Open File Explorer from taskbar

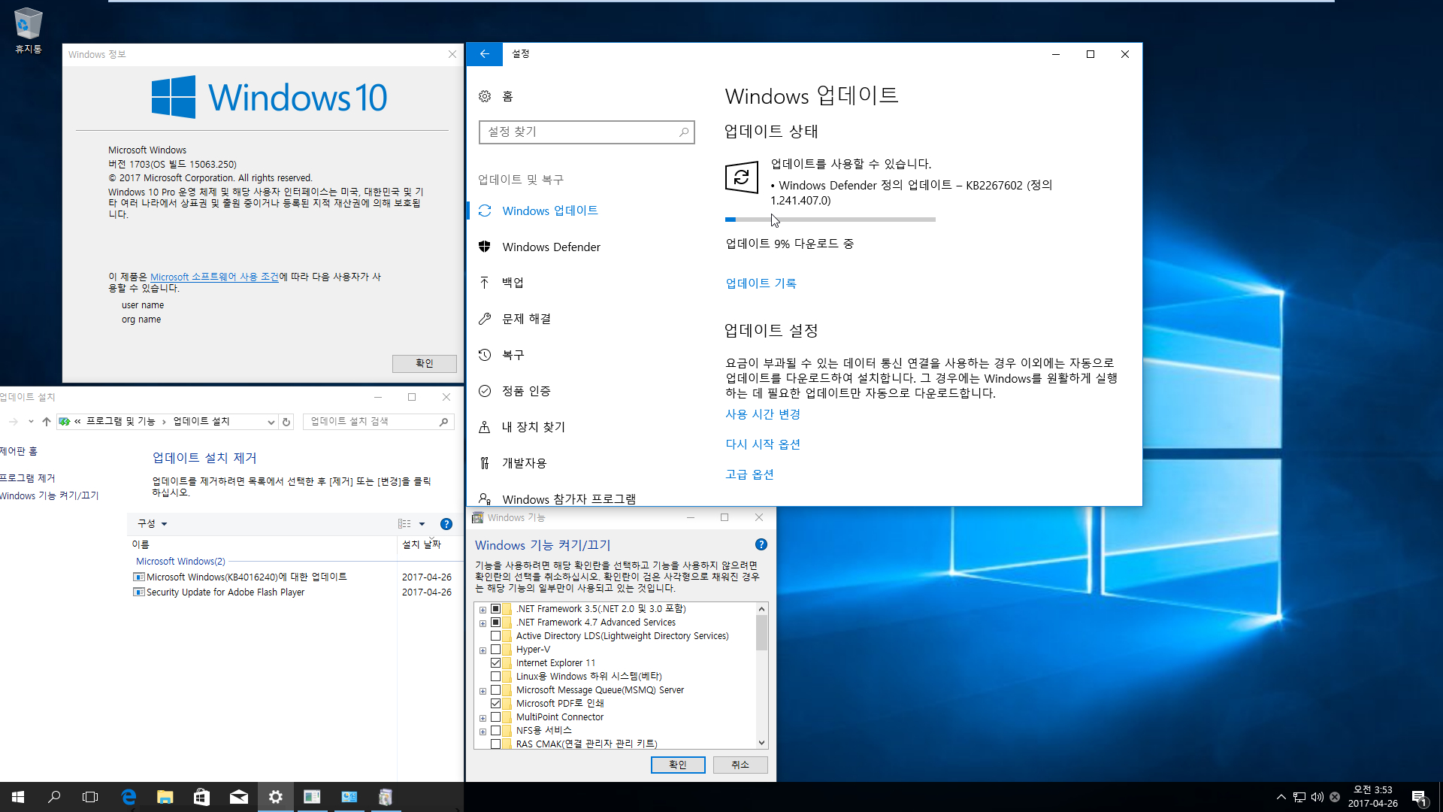(165, 797)
